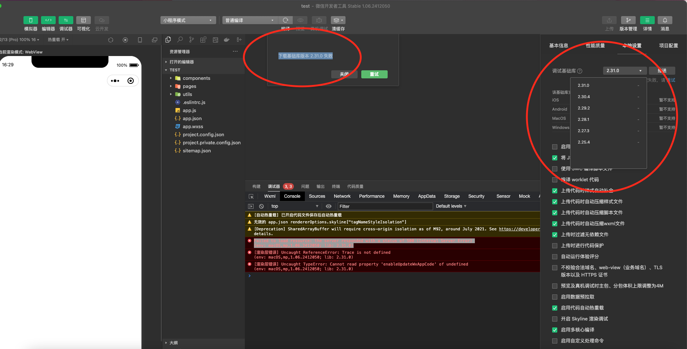Uncheck 上传时过滤无依赖文件
This screenshot has height=349, width=687.
[555, 235]
